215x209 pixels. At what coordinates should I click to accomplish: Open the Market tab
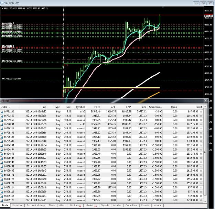click(x=90, y=206)
